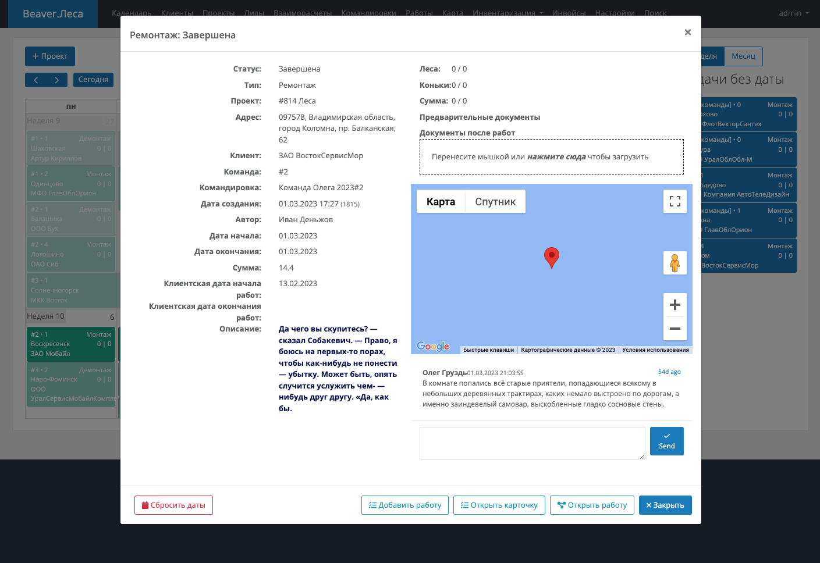The height and width of the screenshot is (563, 820).
Task: Go to next week arrow
Action: (56, 80)
